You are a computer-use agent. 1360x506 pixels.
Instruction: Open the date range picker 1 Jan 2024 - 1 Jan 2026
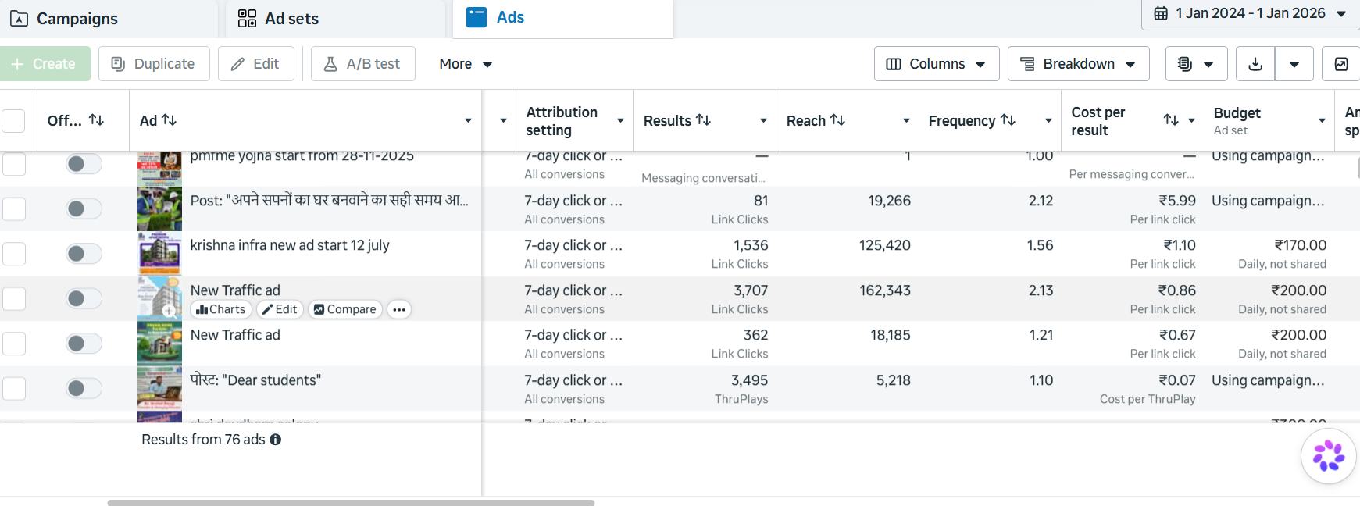point(1251,14)
